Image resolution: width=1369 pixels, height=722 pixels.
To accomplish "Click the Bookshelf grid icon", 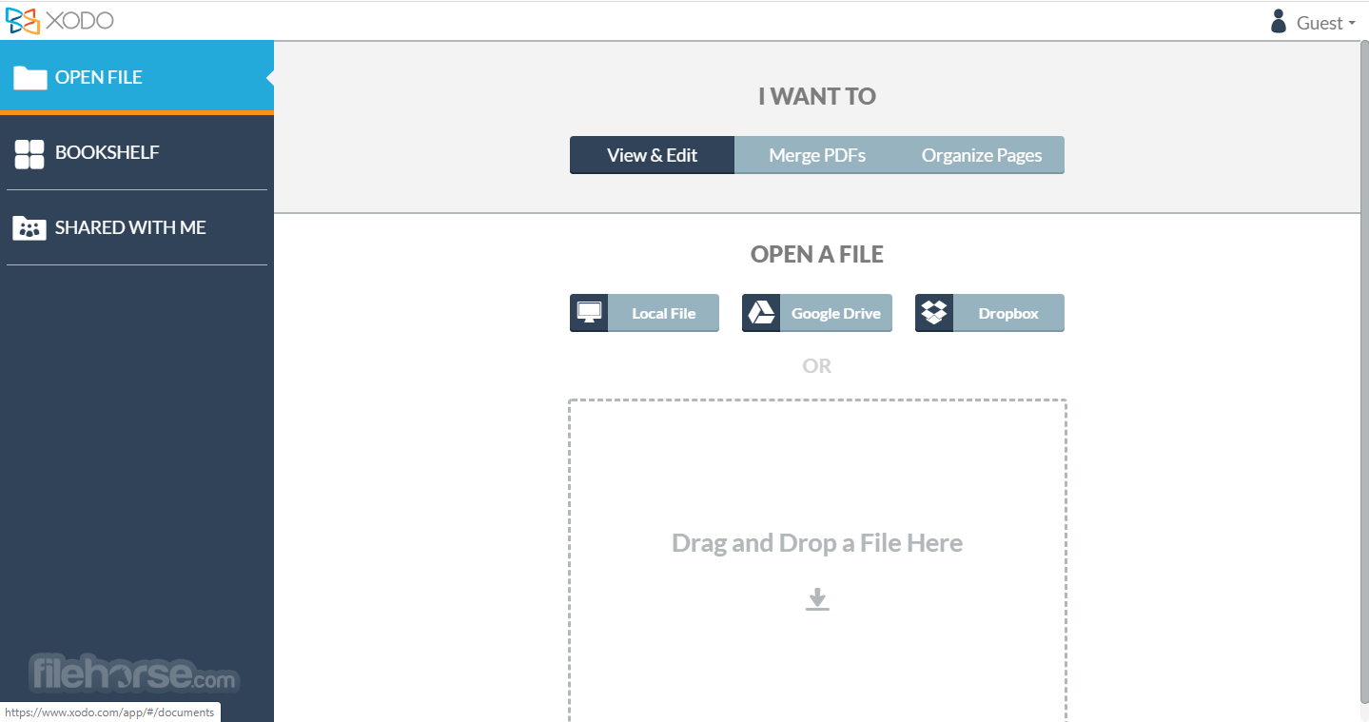I will click(x=29, y=154).
